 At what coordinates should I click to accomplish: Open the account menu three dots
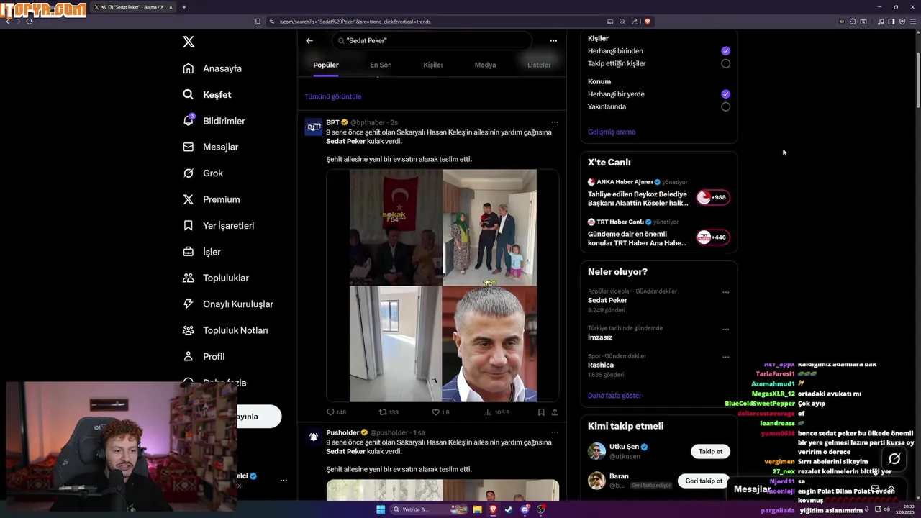coord(283,481)
